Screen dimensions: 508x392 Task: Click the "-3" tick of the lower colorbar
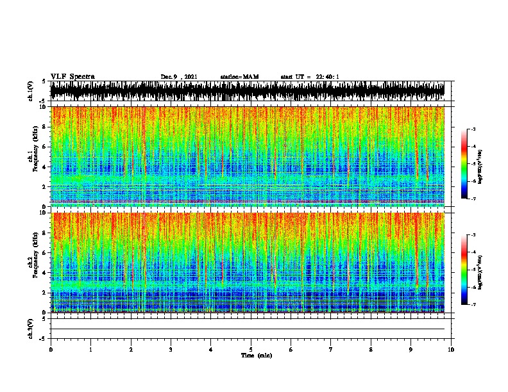coord(473,235)
